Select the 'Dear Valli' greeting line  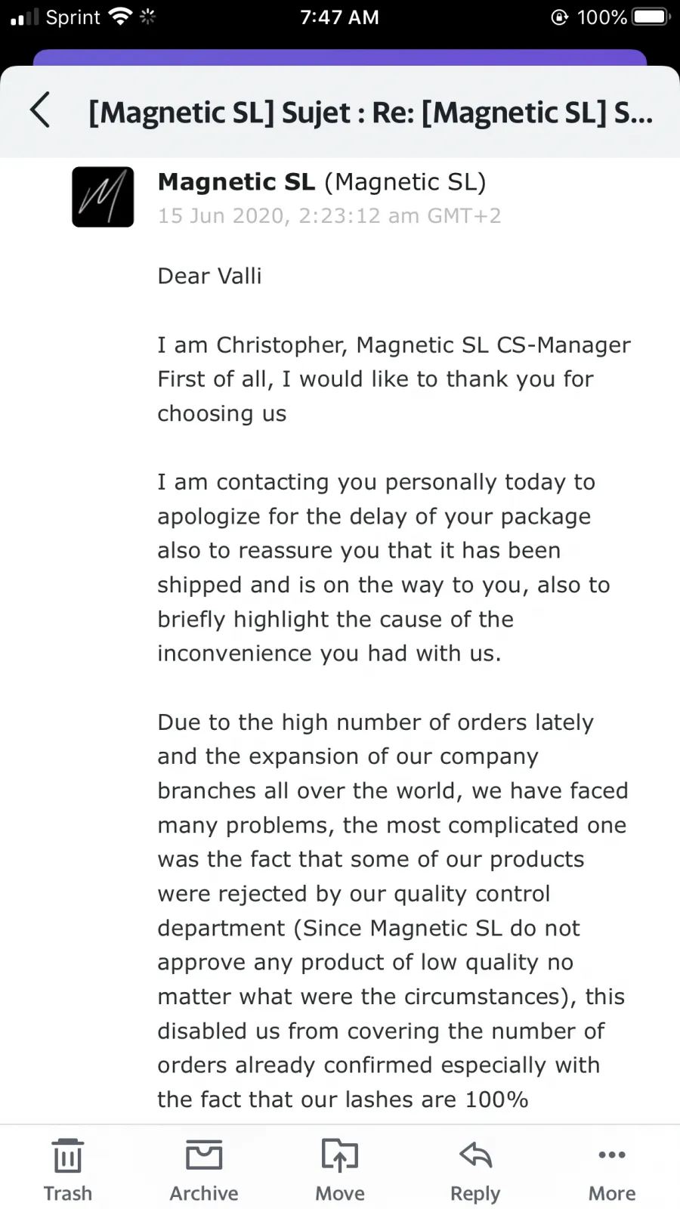pos(209,276)
